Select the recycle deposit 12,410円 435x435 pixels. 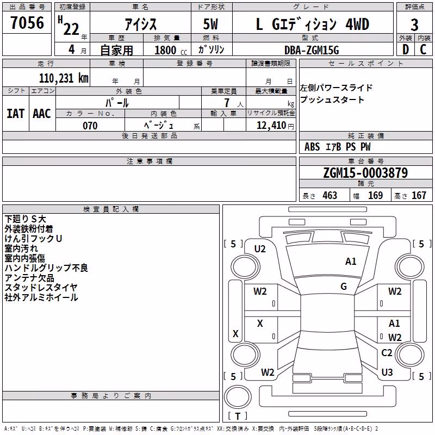pyautogui.click(x=275, y=126)
